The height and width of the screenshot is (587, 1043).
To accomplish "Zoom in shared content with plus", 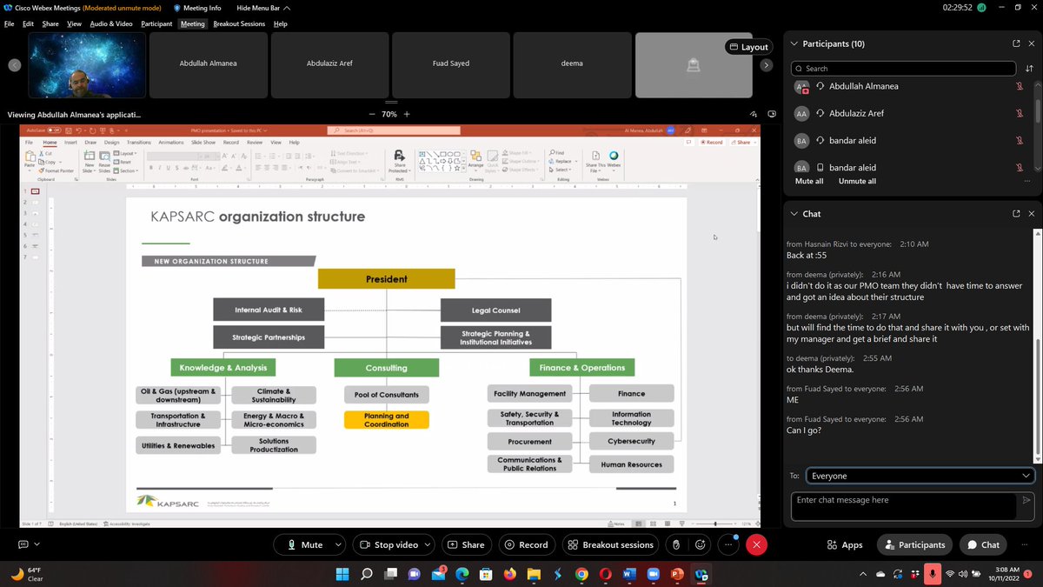I will [407, 114].
